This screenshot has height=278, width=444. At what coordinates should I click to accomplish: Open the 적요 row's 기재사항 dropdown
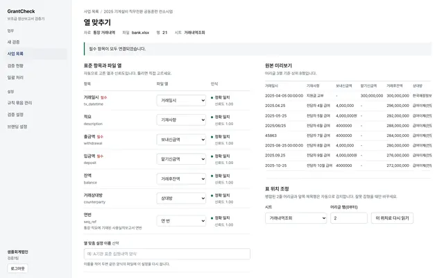click(181, 120)
